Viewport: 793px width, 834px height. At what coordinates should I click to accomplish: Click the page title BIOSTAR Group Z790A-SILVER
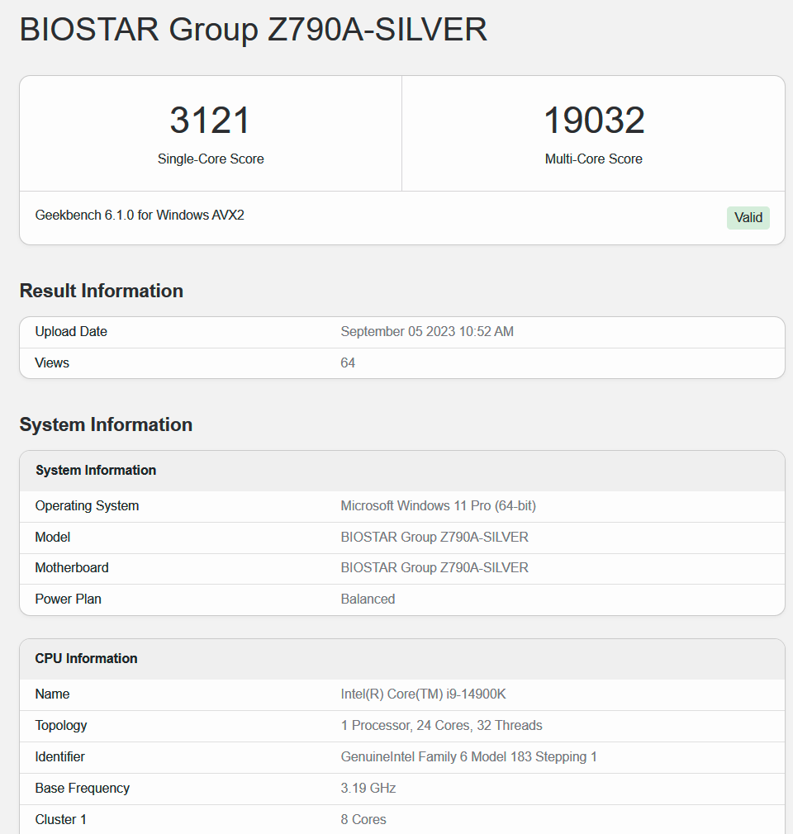pyautogui.click(x=253, y=31)
